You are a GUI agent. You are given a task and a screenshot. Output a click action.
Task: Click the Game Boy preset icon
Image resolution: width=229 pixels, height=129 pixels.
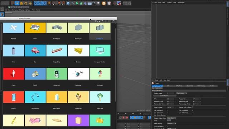pos(57,74)
